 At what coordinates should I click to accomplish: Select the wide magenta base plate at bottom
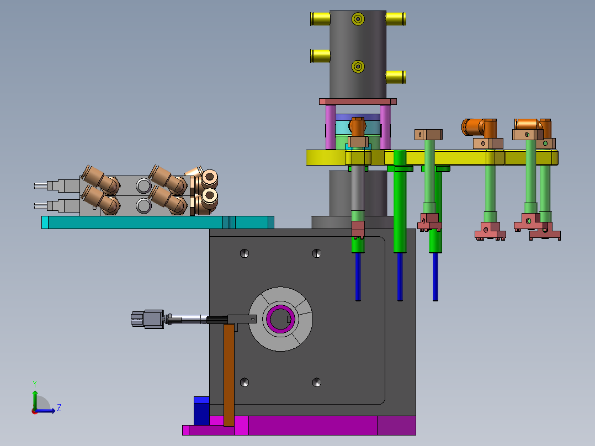pyautogui.click(x=299, y=426)
